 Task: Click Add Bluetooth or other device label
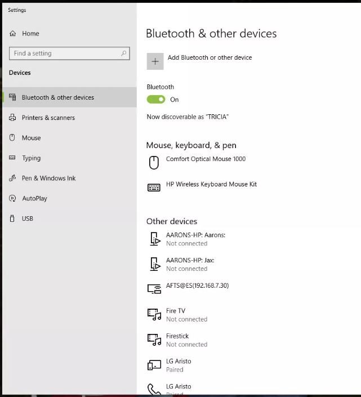click(x=210, y=57)
